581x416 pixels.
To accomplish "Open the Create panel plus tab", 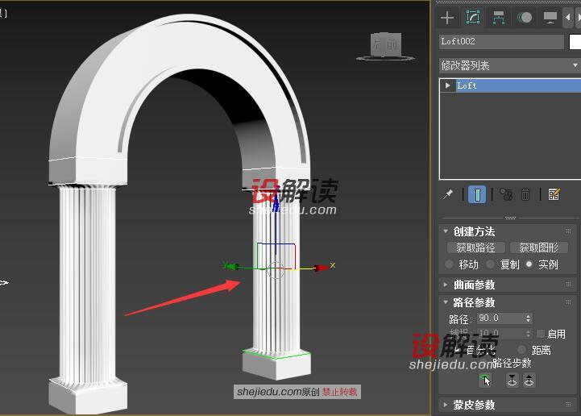I will point(448,17).
